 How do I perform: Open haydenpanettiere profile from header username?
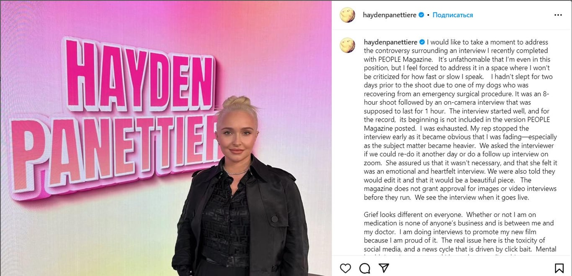(x=390, y=15)
